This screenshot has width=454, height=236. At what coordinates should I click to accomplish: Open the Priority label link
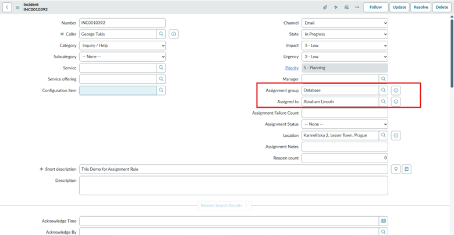(x=292, y=68)
